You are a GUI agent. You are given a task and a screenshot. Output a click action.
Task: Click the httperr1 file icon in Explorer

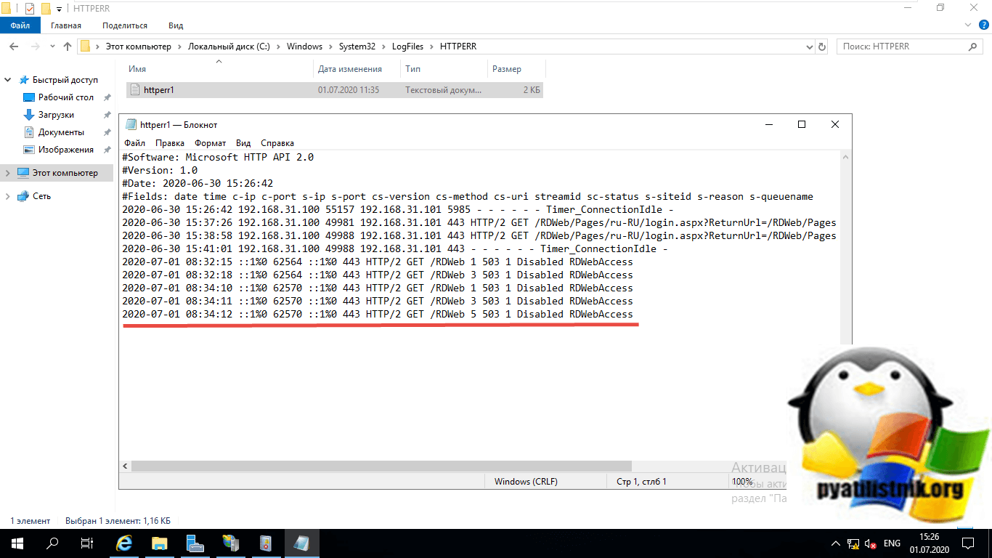[x=135, y=90]
